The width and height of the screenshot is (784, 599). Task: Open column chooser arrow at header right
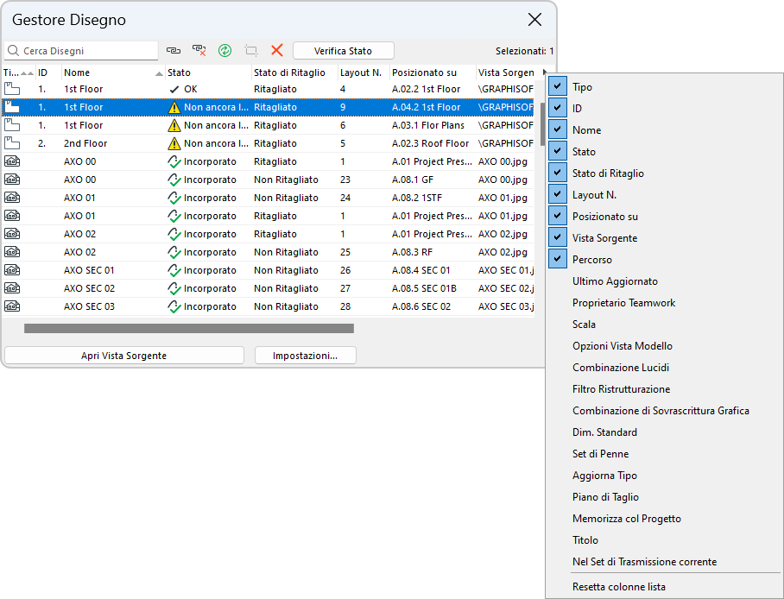544,73
